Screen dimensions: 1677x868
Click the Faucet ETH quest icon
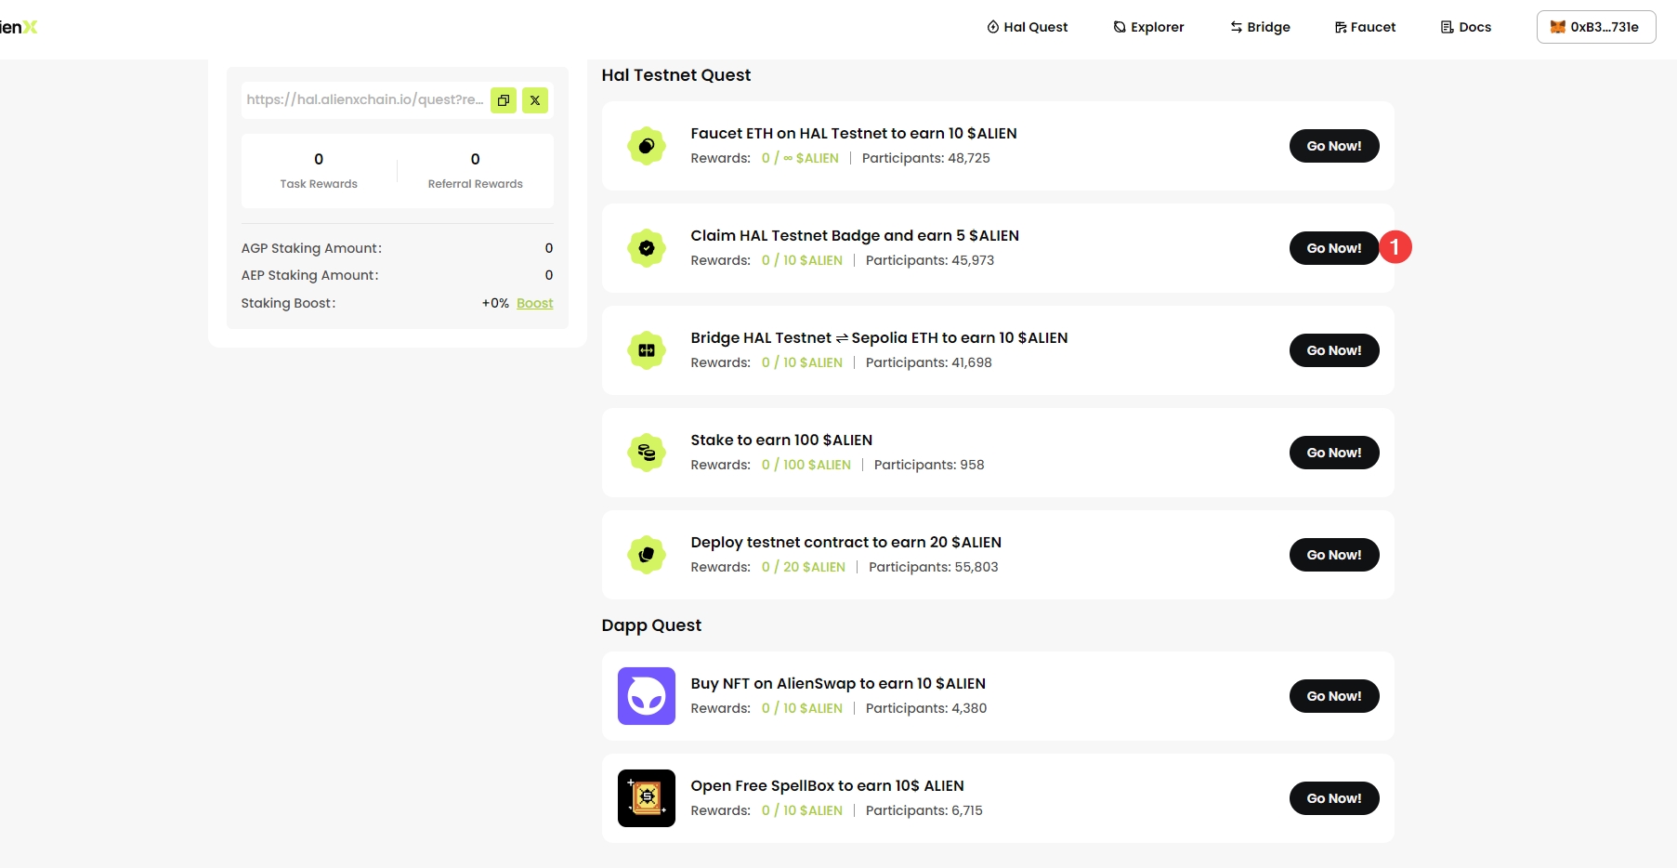tap(647, 146)
